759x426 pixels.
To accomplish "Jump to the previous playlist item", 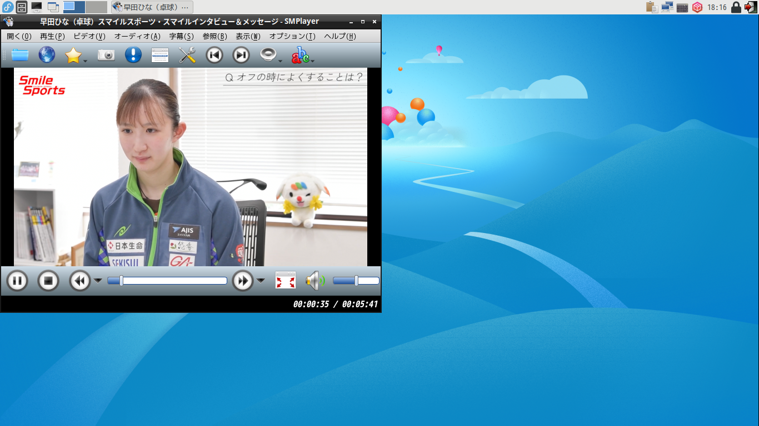I will 214,55.
